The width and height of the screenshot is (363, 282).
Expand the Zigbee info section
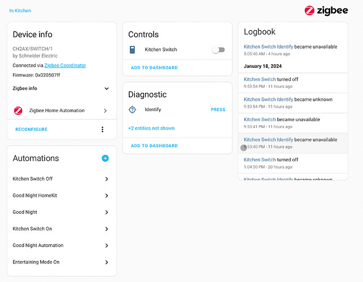[x=107, y=89]
